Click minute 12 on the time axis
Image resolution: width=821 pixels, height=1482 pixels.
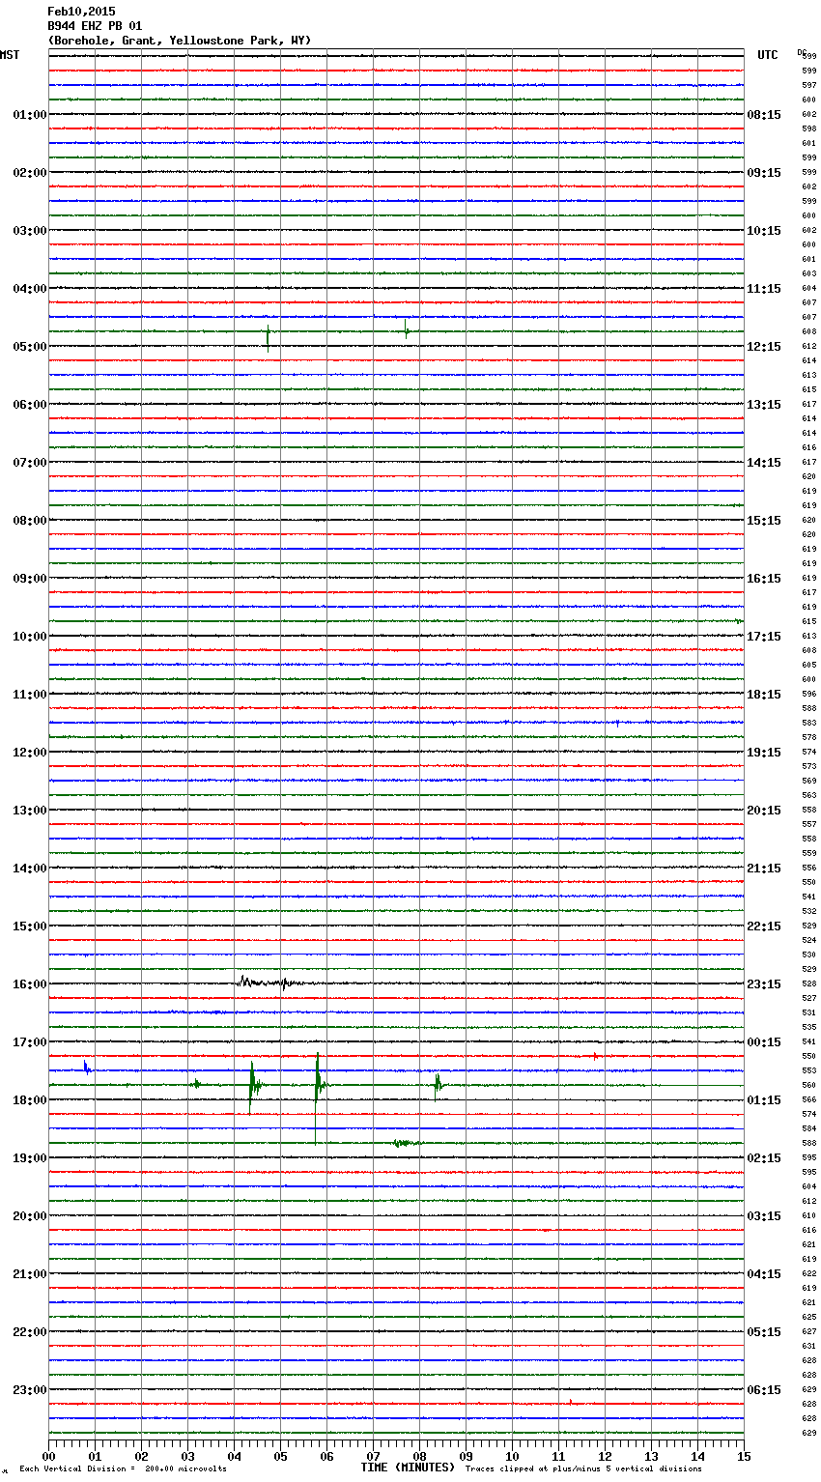[x=605, y=1456]
